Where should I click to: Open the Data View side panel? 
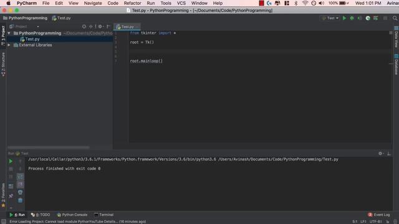point(397,37)
